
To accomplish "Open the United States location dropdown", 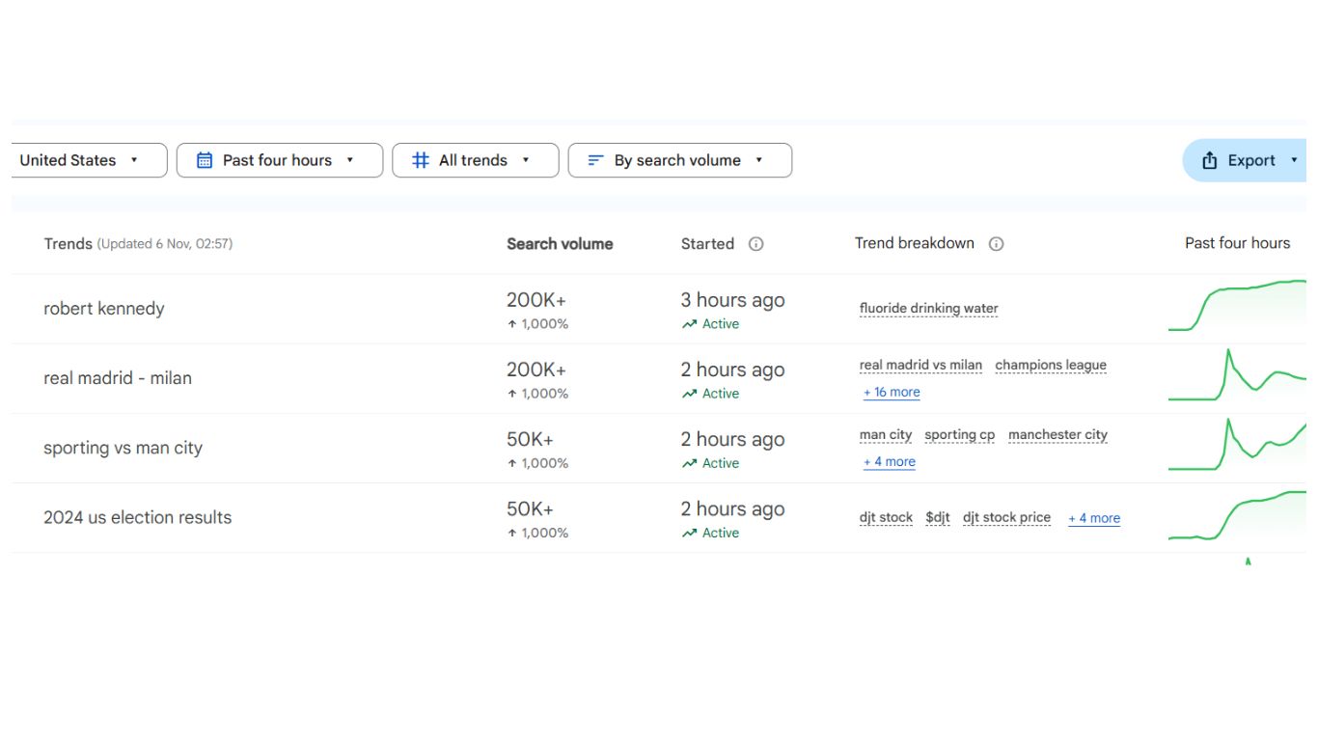I will [89, 160].
